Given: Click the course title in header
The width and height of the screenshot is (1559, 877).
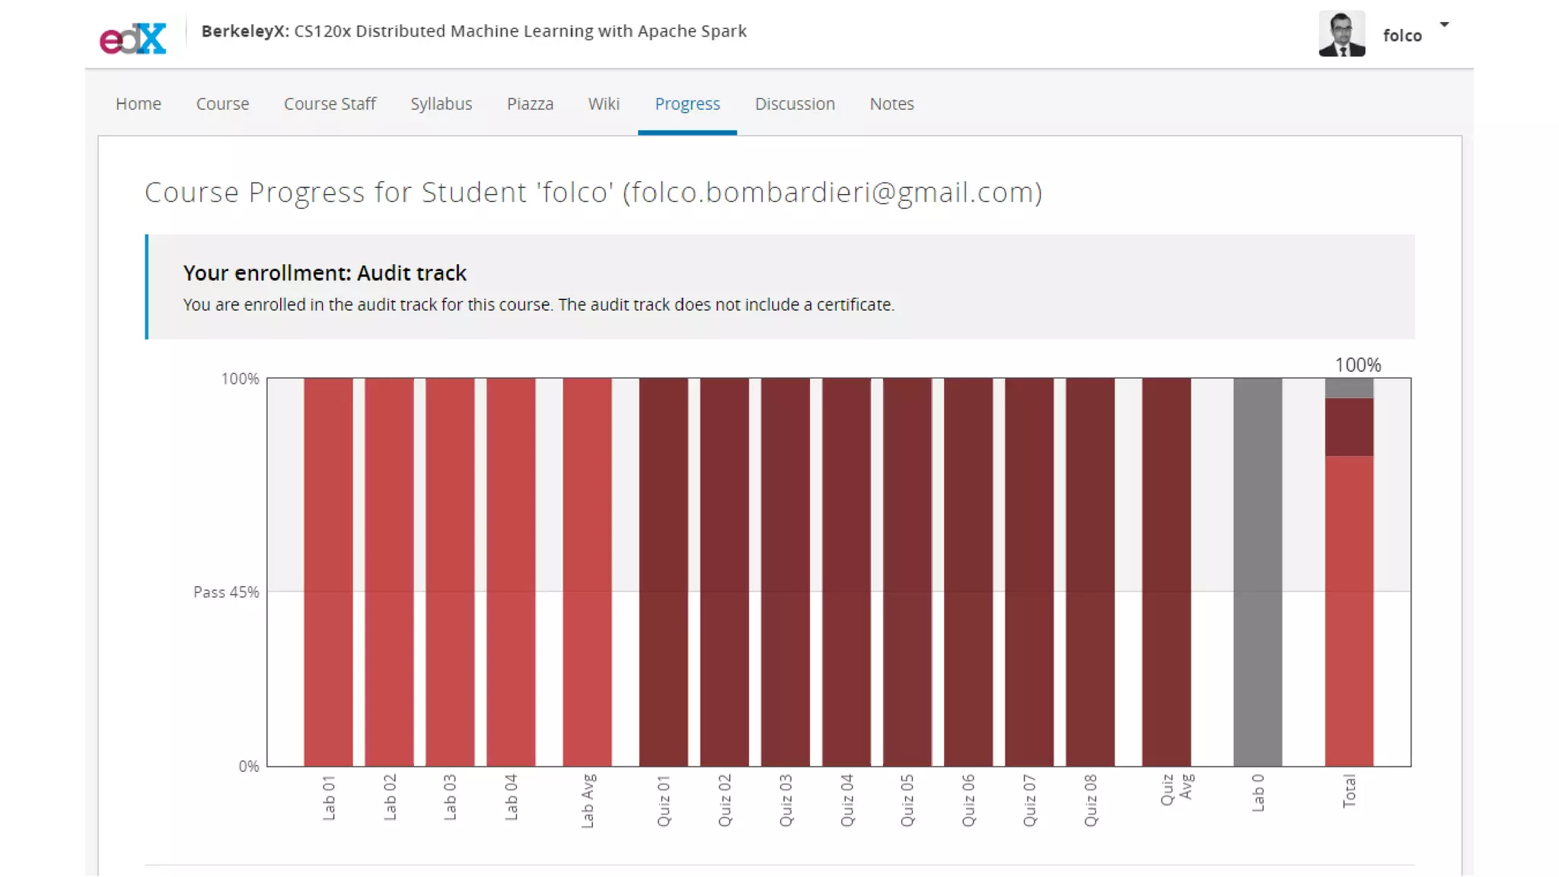Looking at the screenshot, I should (473, 31).
